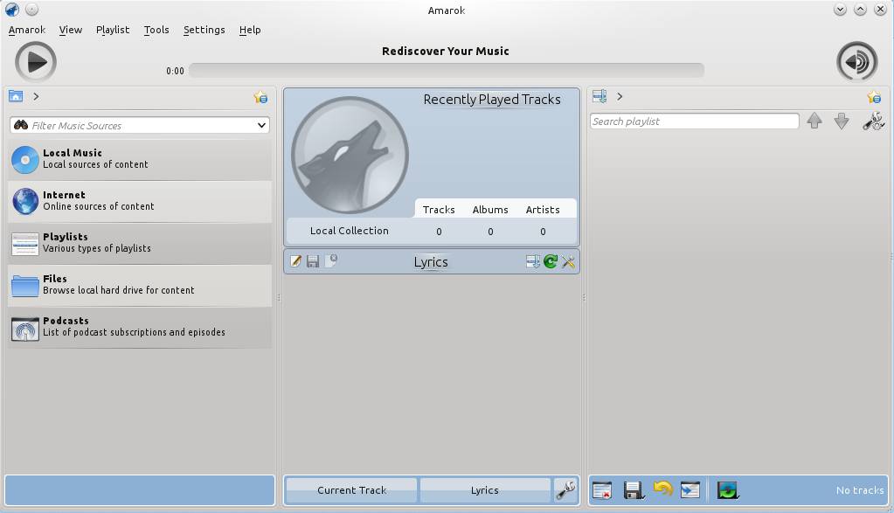Click the green reload lyrics icon
894x513 pixels.
click(551, 261)
